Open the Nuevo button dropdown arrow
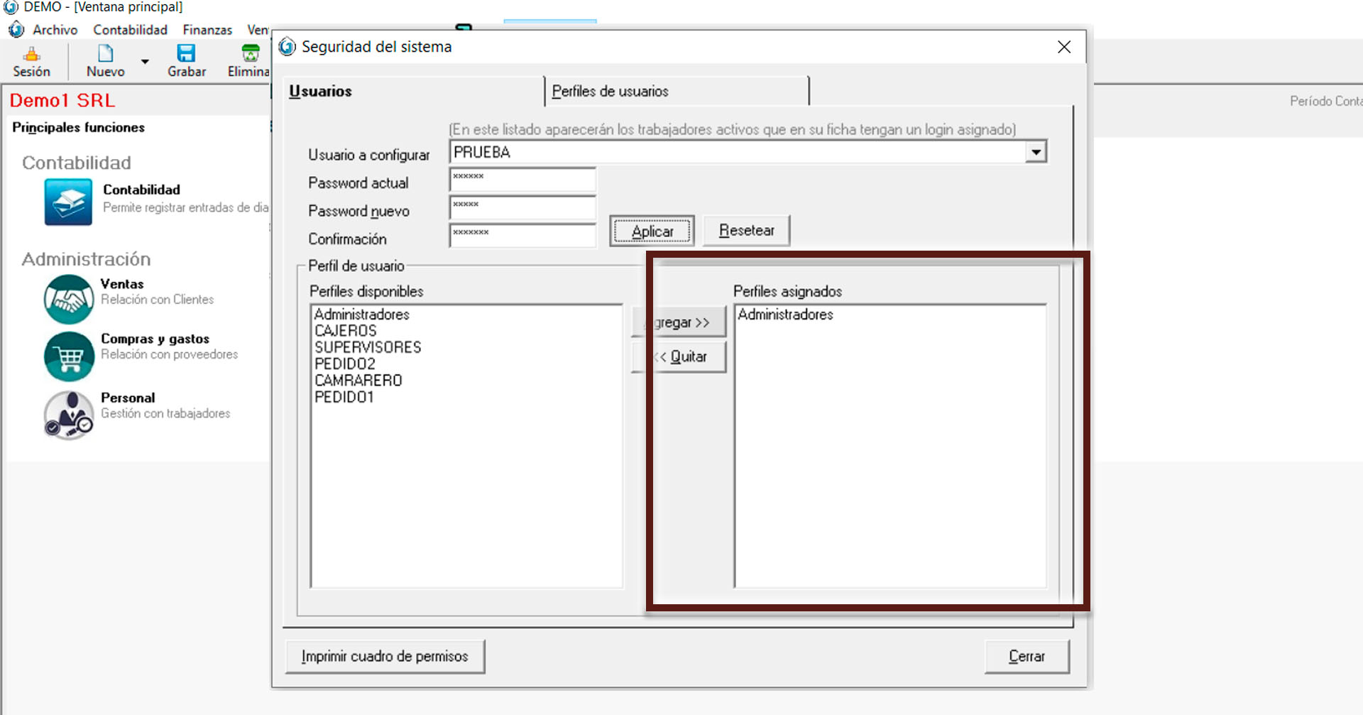 click(x=145, y=62)
